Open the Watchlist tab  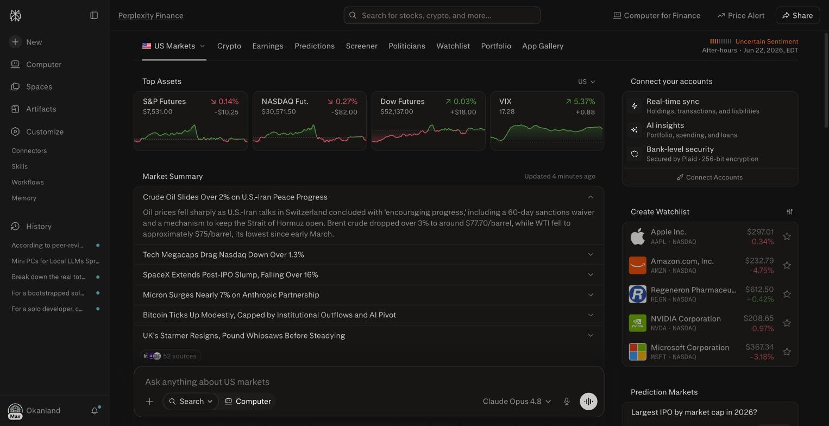453,46
